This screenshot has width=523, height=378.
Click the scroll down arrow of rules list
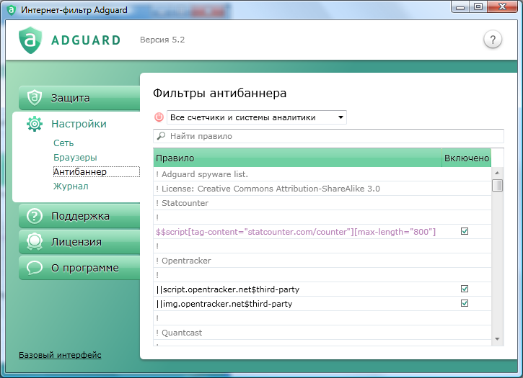pyautogui.click(x=497, y=339)
